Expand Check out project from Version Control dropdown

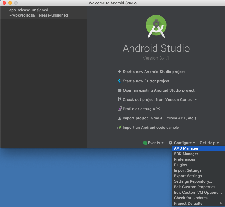pyautogui.click(x=196, y=99)
